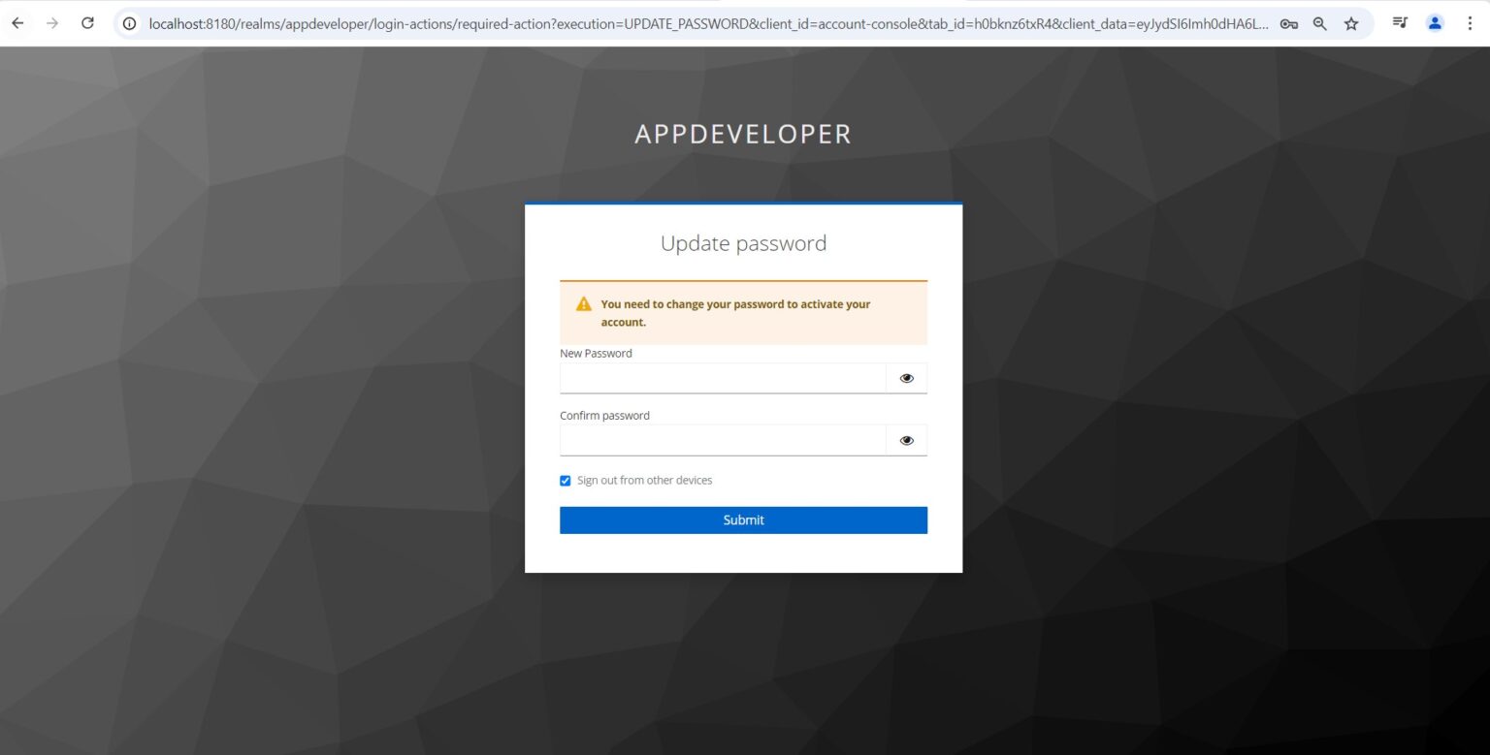Uncheck Sign out from other devices
The width and height of the screenshot is (1490, 755).
pyautogui.click(x=566, y=480)
